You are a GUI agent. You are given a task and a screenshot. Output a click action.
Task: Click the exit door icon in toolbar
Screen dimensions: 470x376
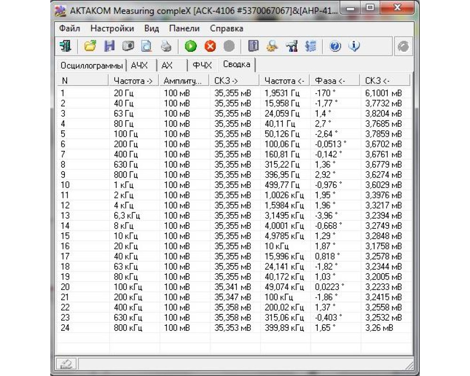pyautogui.click(x=65, y=46)
